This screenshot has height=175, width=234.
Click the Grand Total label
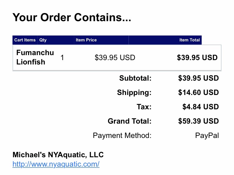129,121
